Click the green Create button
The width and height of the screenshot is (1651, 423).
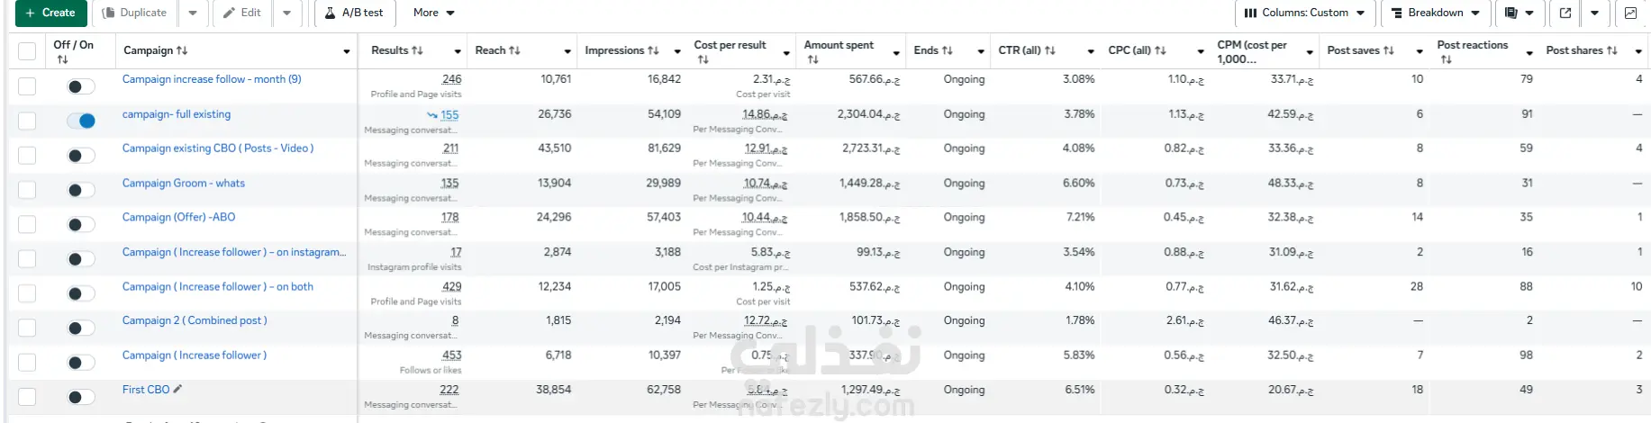point(50,13)
